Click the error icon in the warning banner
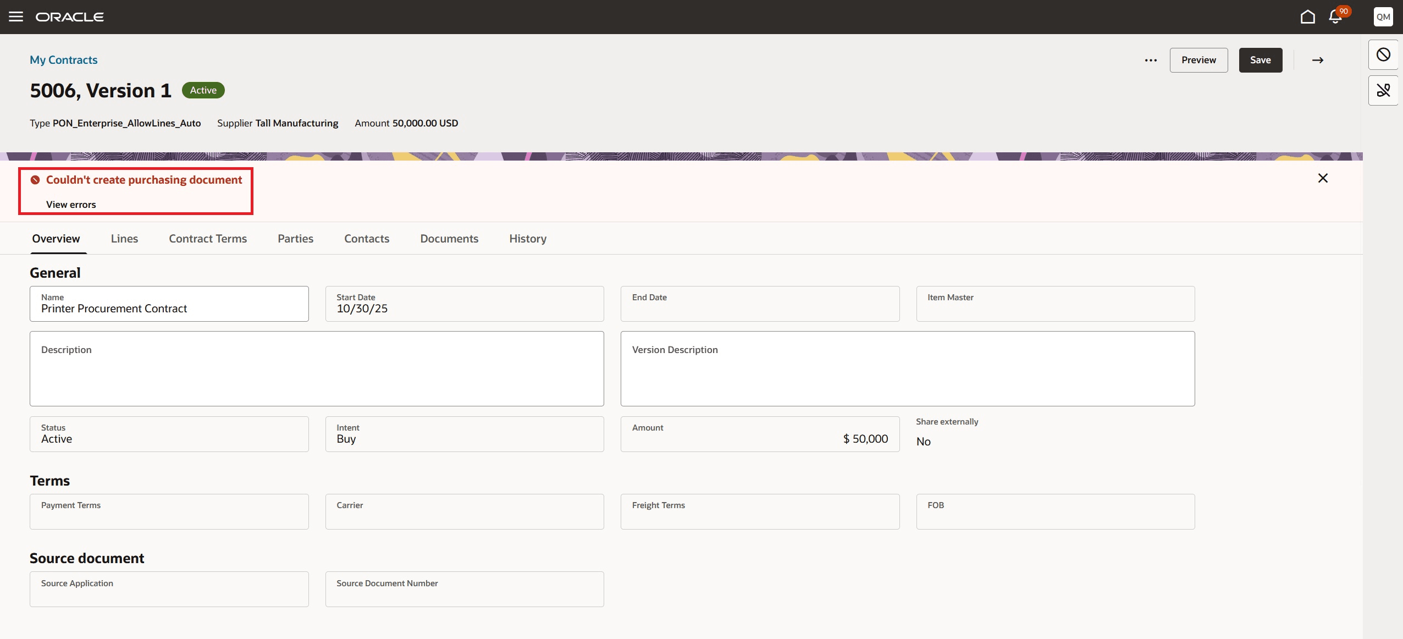The image size is (1403, 639). coord(35,180)
